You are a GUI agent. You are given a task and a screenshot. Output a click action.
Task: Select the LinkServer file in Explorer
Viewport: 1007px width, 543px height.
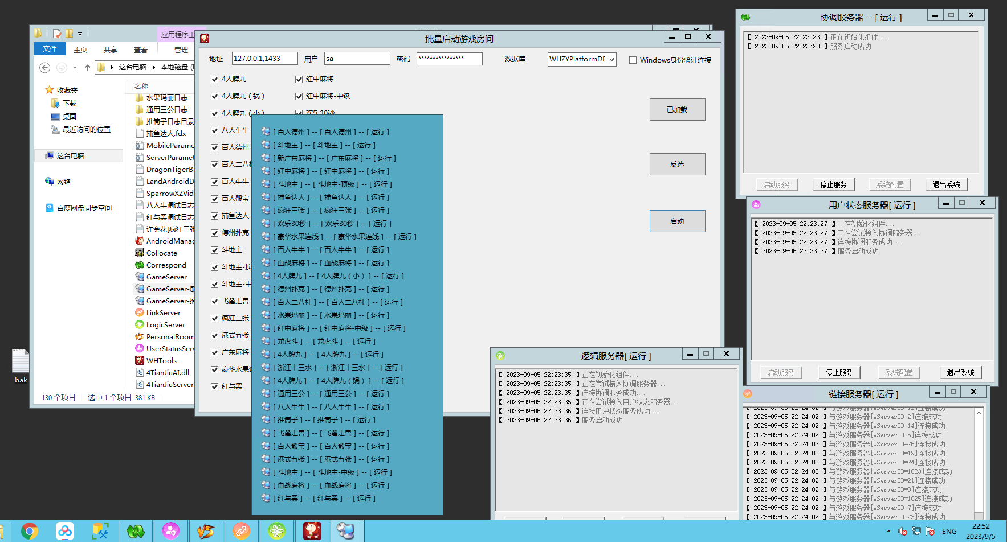click(163, 313)
